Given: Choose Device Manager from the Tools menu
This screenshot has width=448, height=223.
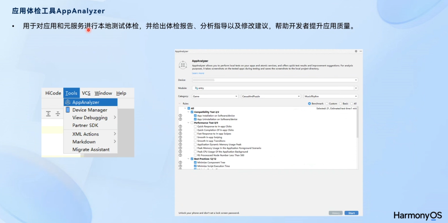Looking at the screenshot, I should [90, 110].
